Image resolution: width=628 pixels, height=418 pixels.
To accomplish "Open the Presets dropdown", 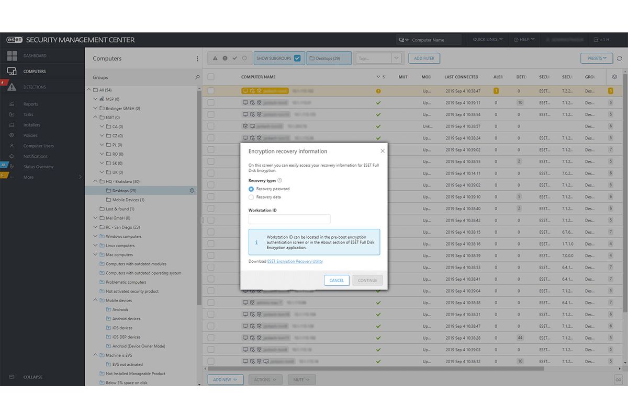I will tap(597, 59).
